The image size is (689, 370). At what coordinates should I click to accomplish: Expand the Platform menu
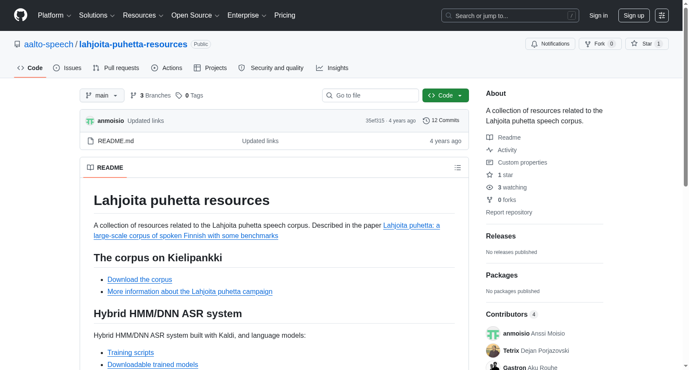tap(54, 15)
